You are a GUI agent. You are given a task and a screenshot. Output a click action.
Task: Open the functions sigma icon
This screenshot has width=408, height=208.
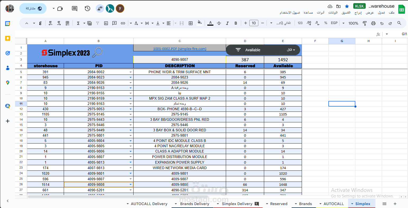coord(78,23)
